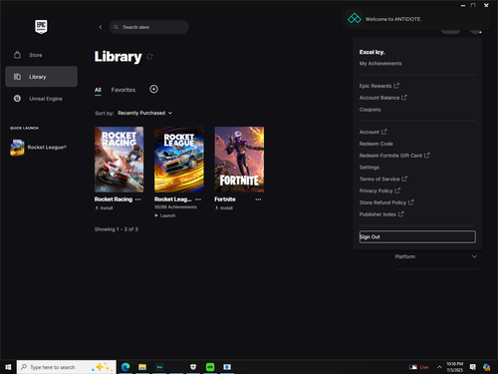Open Coupons in the account menu

[x=370, y=110]
